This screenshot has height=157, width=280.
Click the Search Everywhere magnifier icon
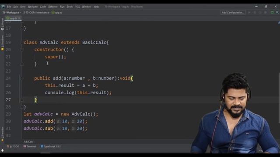[x=277, y=13]
